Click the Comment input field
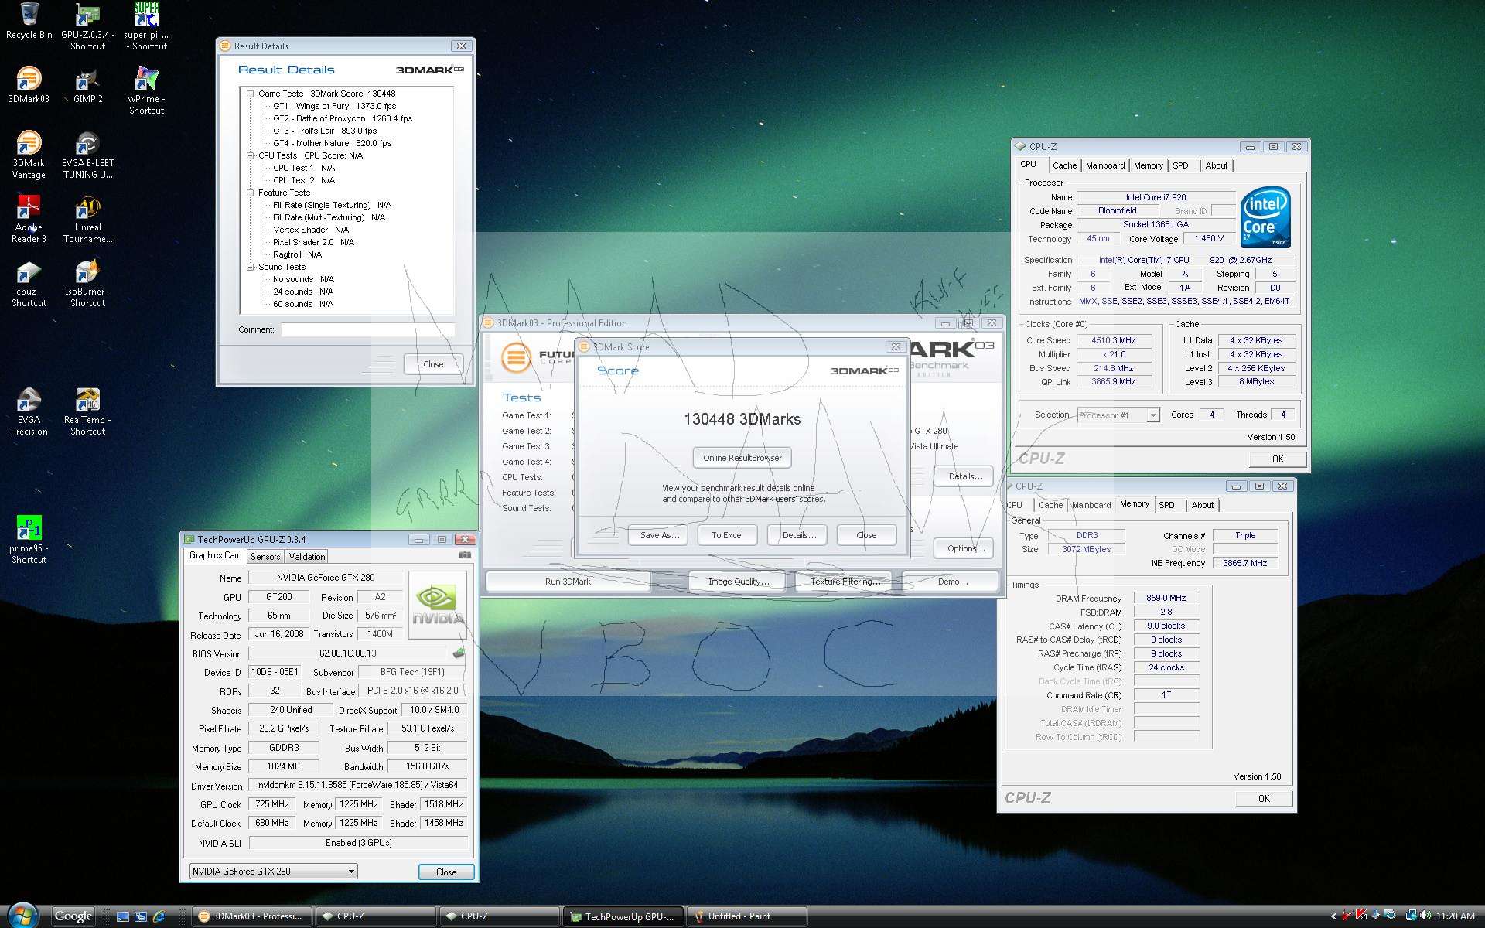The width and height of the screenshot is (1485, 928). click(367, 329)
